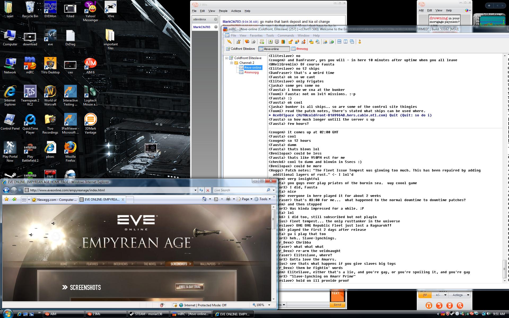Click the mIRC Connect lightning bolt icon
The width and height of the screenshot is (509, 318).
(x=229, y=42)
